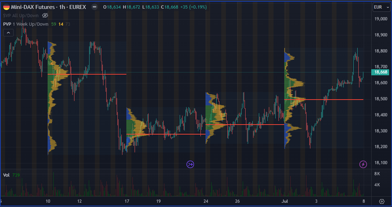
Task: Click PVP value 59 in green
Action: click(x=53, y=24)
